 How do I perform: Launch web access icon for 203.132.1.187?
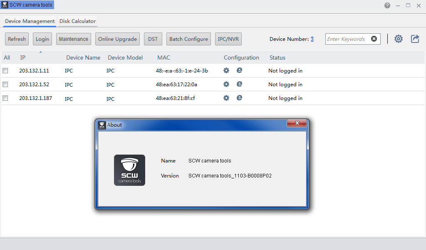[x=239, y=97]
